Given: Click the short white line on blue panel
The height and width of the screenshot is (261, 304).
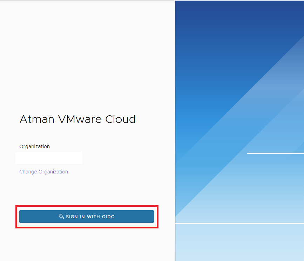Looking at the screenshot, I should [x=275, y=153].
